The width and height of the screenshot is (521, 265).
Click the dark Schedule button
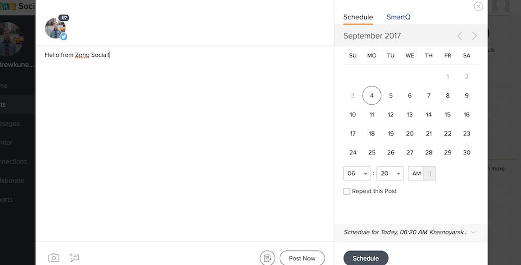[366, 258]
